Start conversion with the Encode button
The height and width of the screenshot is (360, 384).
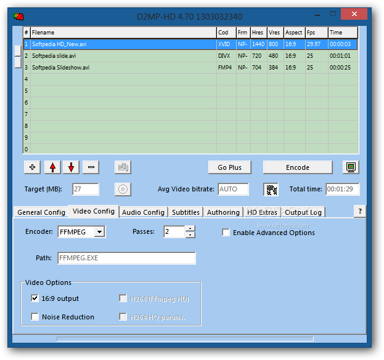click(x=298, y=167)
